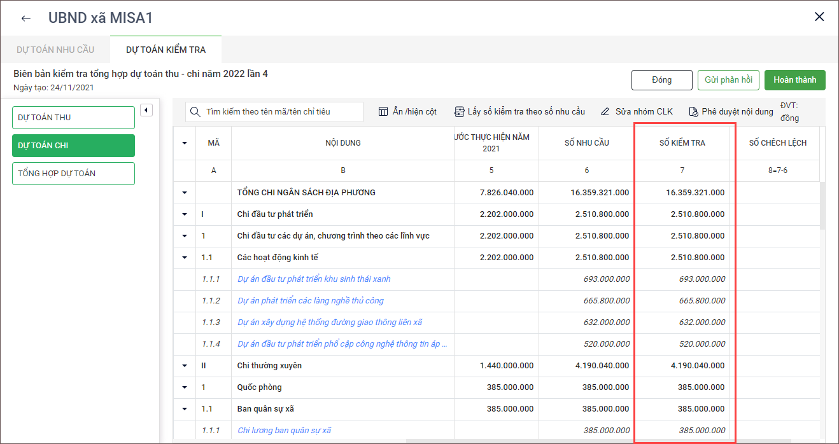Viewport: 839px width, 444px height.
Task: Click the magnifier icon in search box
Action: click(x=195, y=112)
